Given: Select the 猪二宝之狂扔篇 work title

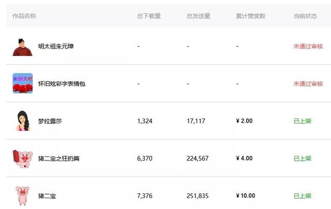Looking at the screenshot, I should click(x=58, y=158).
